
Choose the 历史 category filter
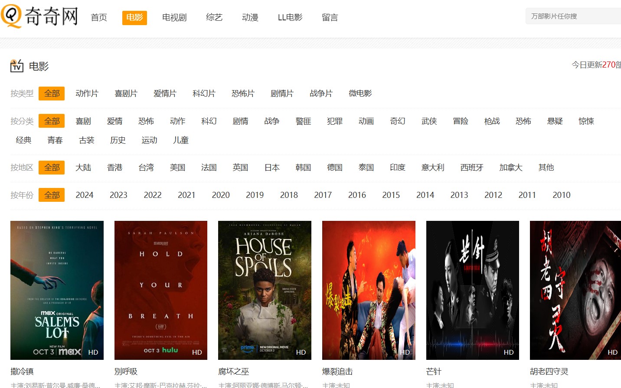118,140
